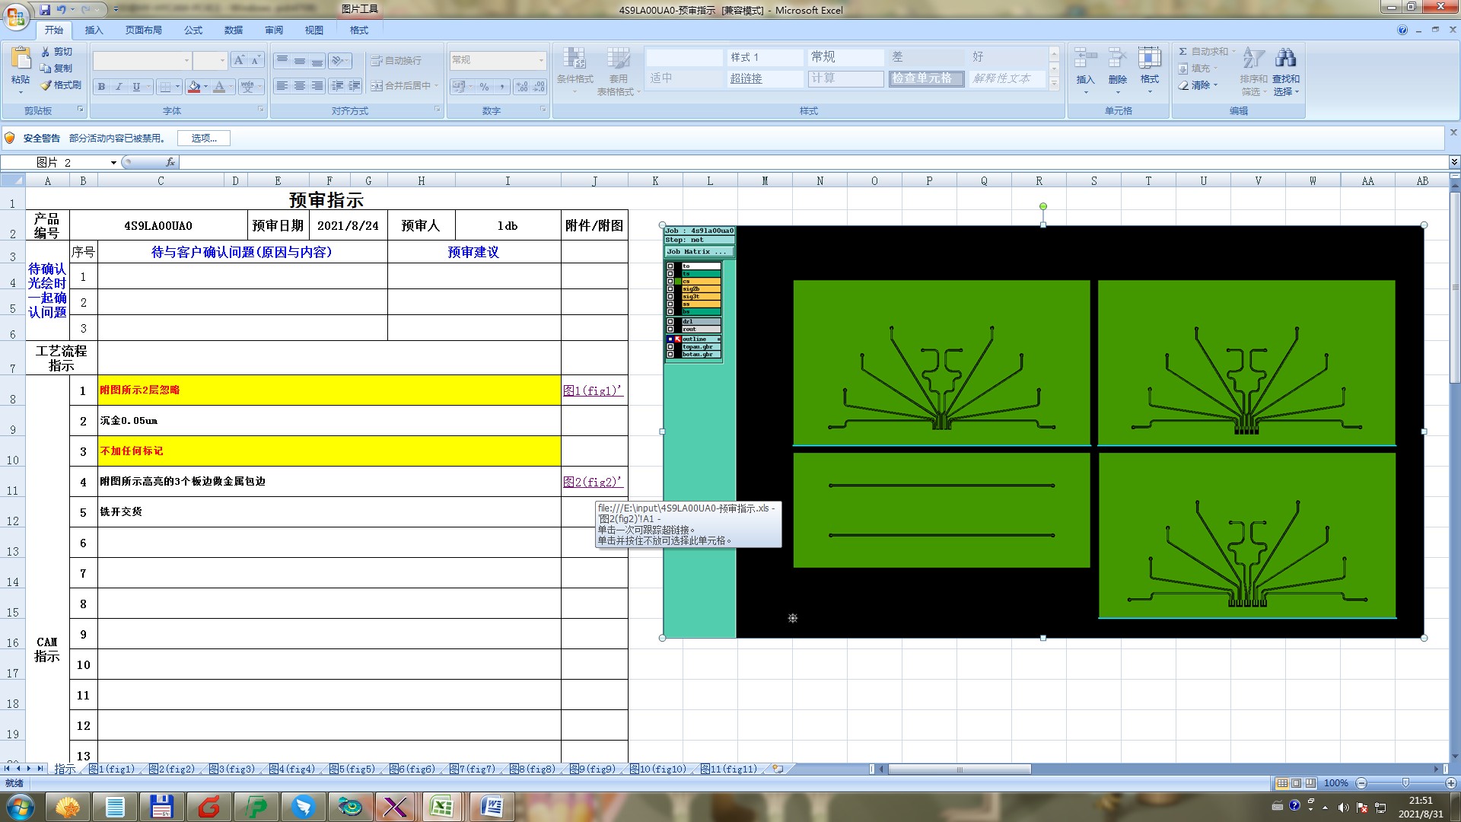Select Normal view button in status bar
Screen dimensions: 1461x822
pos(1283,783)
